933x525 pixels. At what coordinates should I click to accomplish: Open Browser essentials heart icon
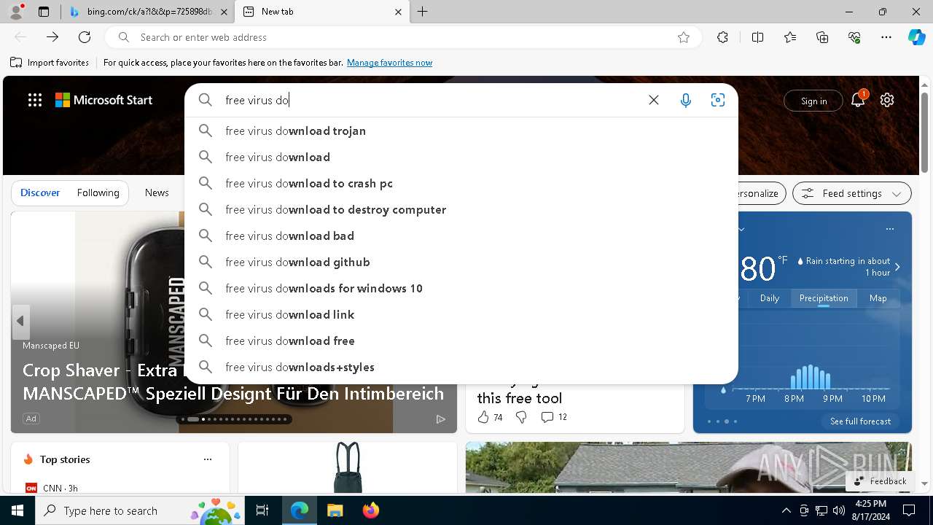pyautogui.click(x=854, y=37)
